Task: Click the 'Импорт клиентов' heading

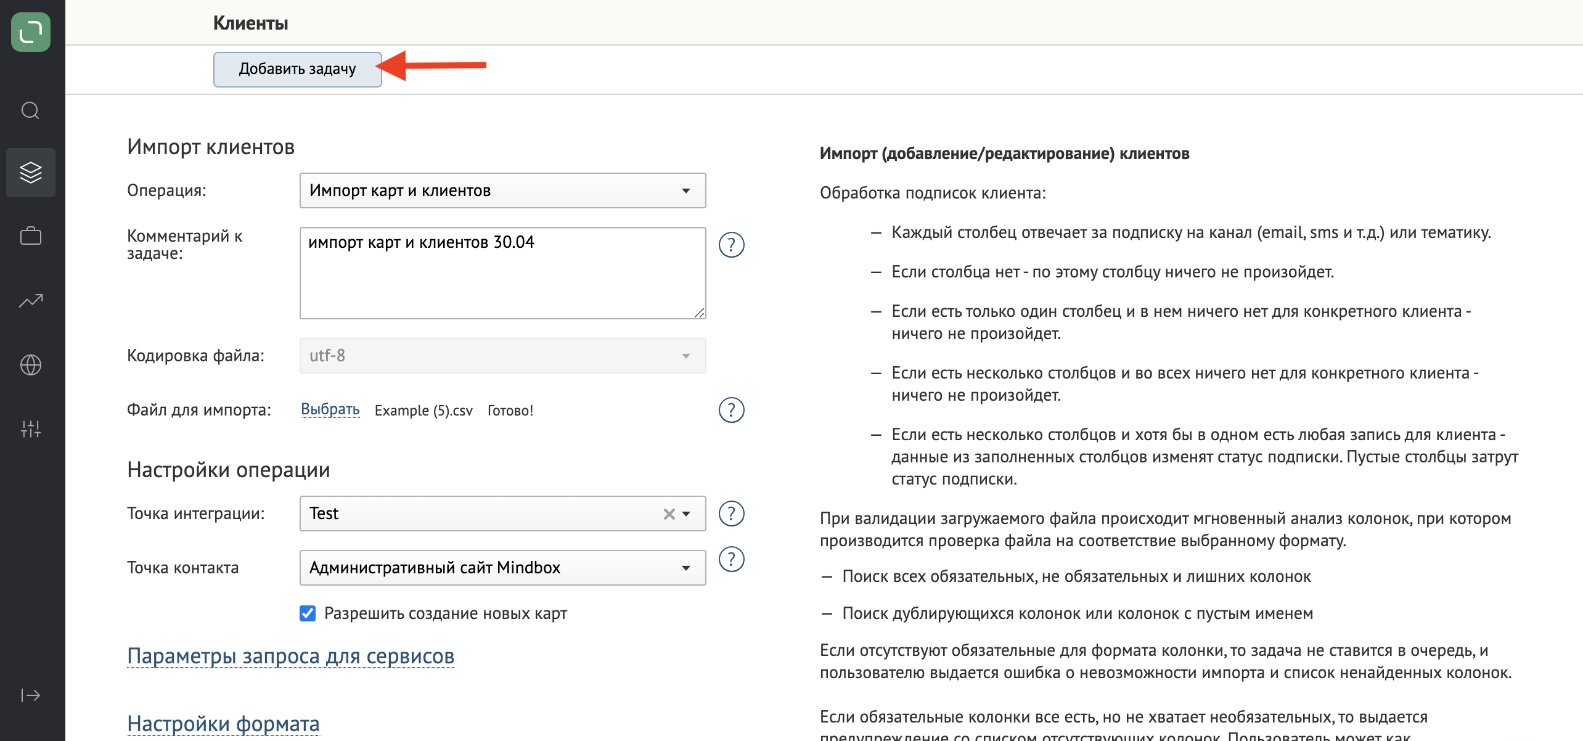Action: tap(211, 147)
